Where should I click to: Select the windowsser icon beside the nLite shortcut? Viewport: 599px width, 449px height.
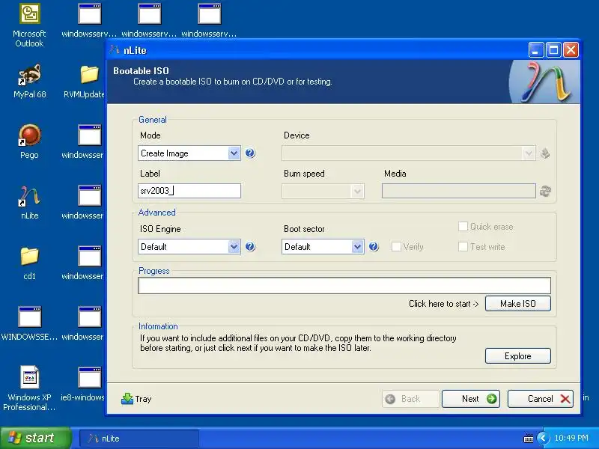coord(83,202)
